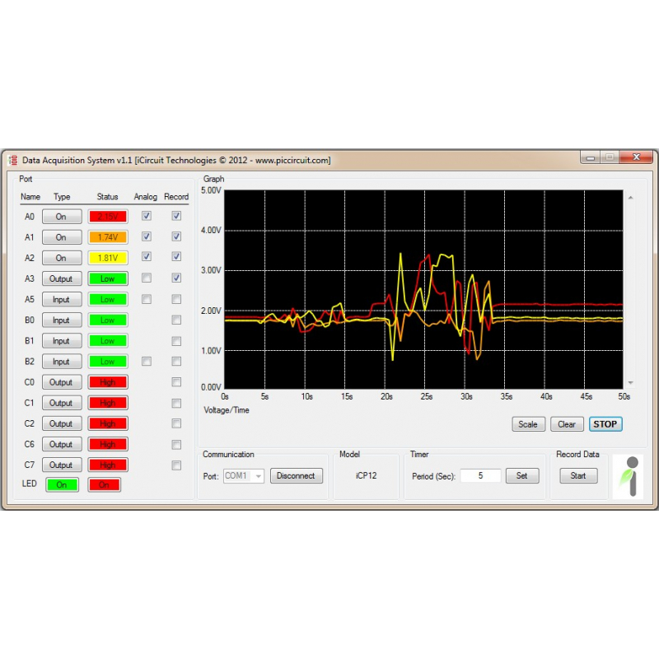Toggle the LED port On button

pyautogui.click(x=61, y=484)
